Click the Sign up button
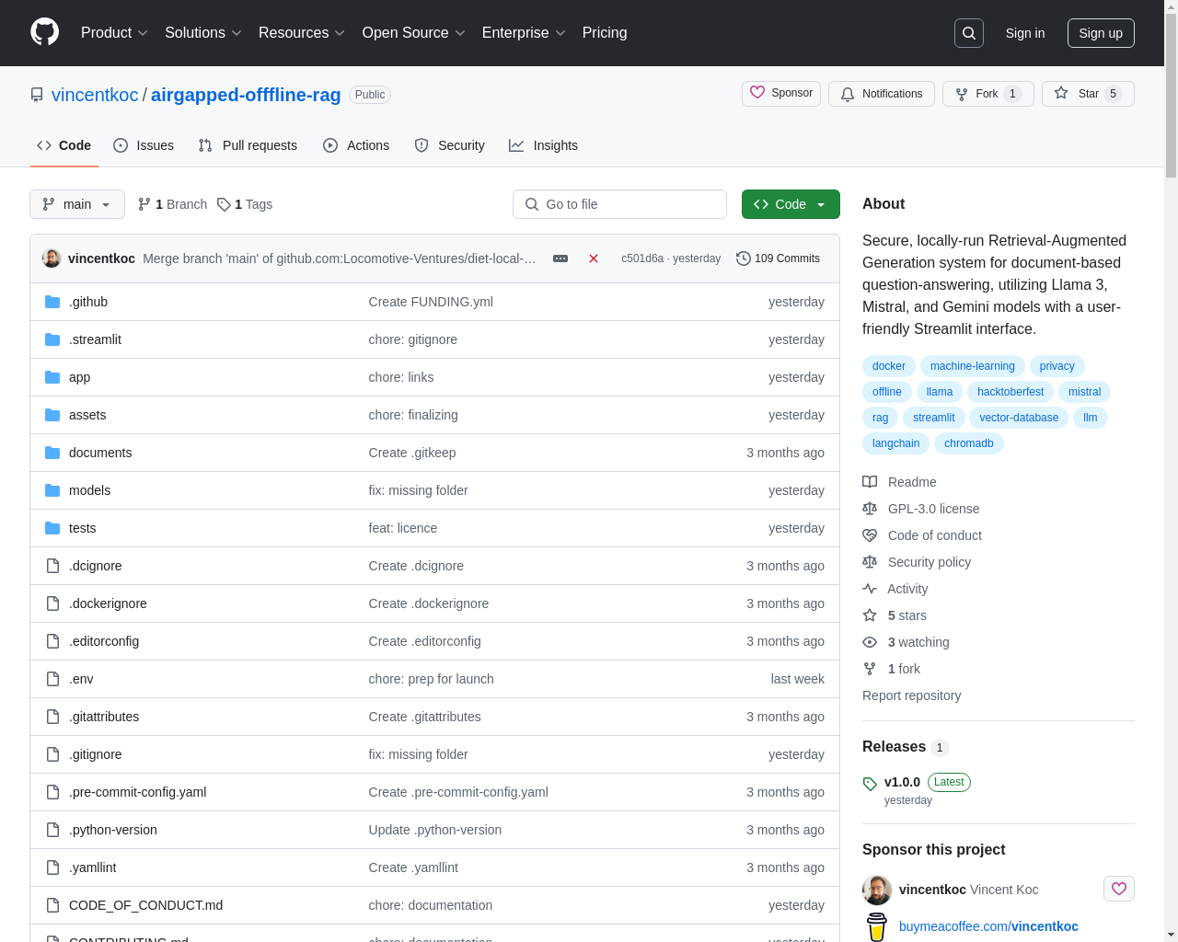 pyautogui.click(x=1101, y=33)
